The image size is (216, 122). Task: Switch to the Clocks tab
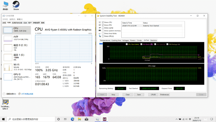tap(139, 40)
